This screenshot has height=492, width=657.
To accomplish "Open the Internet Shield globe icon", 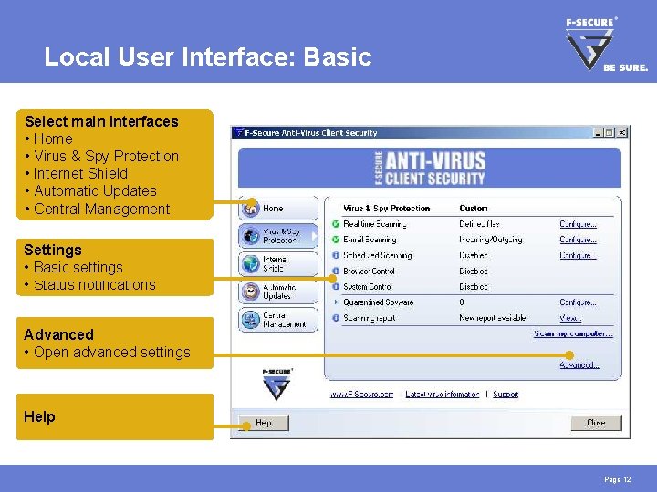I will 251,264.
